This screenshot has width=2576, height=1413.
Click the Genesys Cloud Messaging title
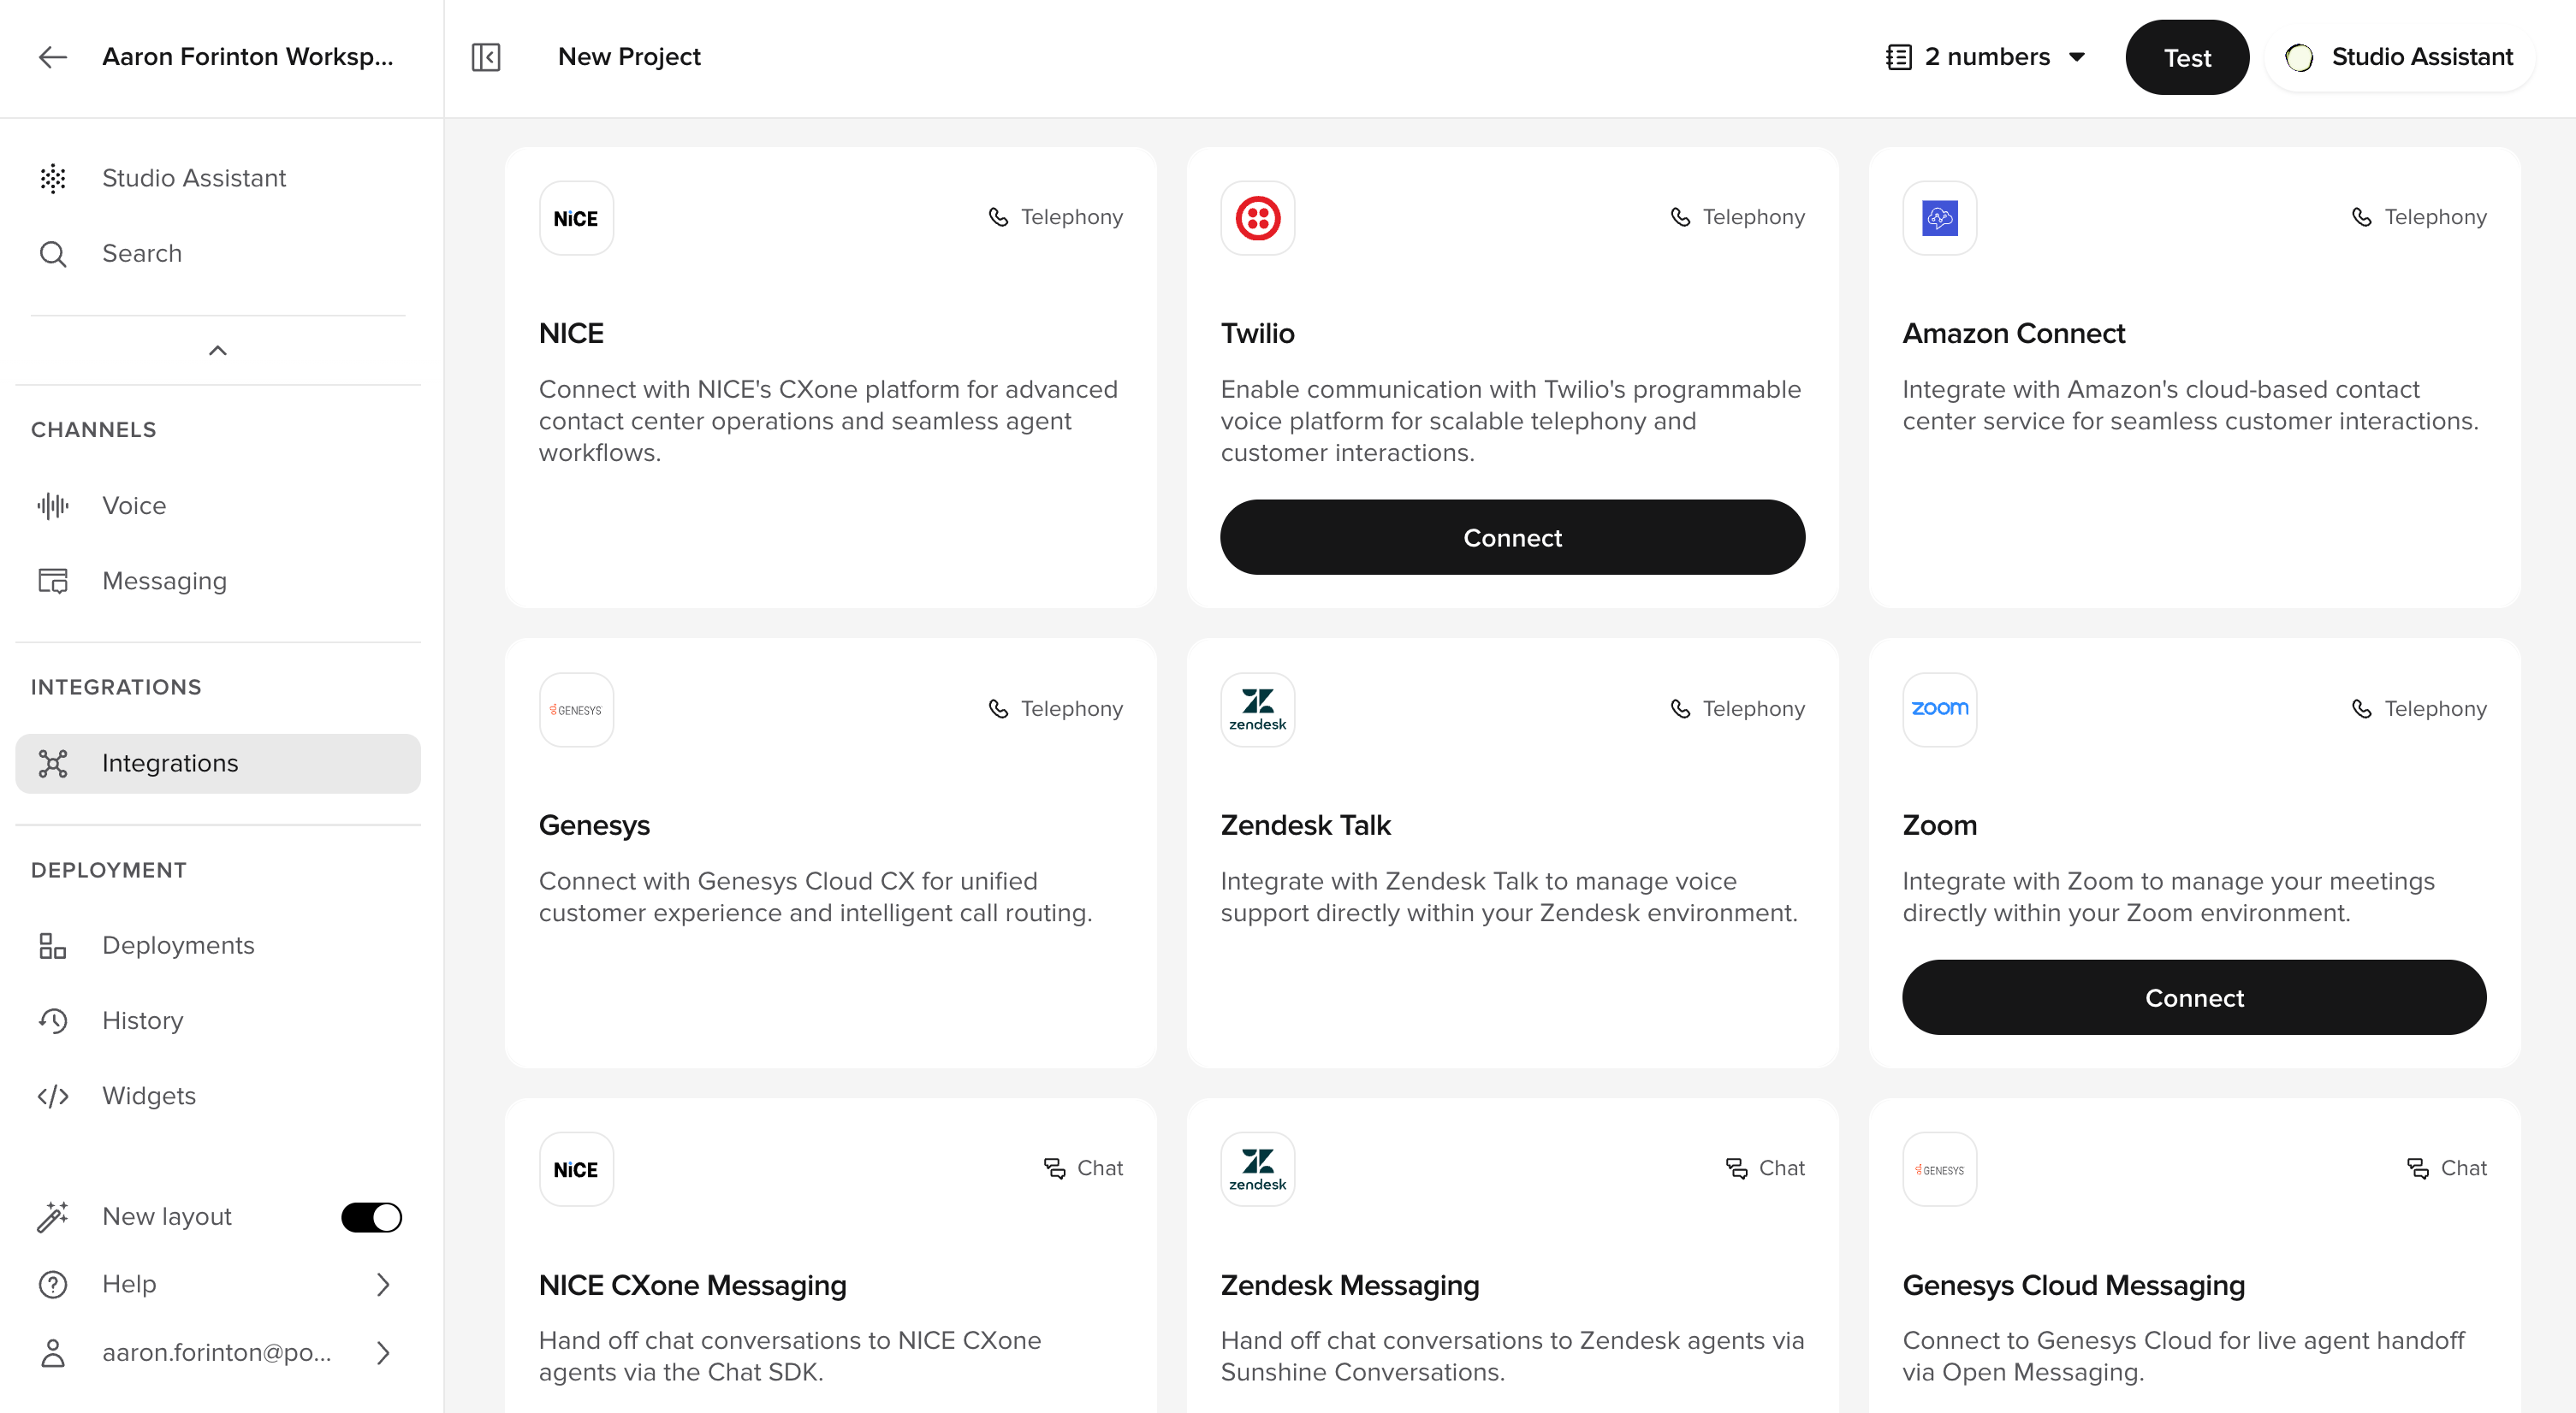coord(2073,1285)
